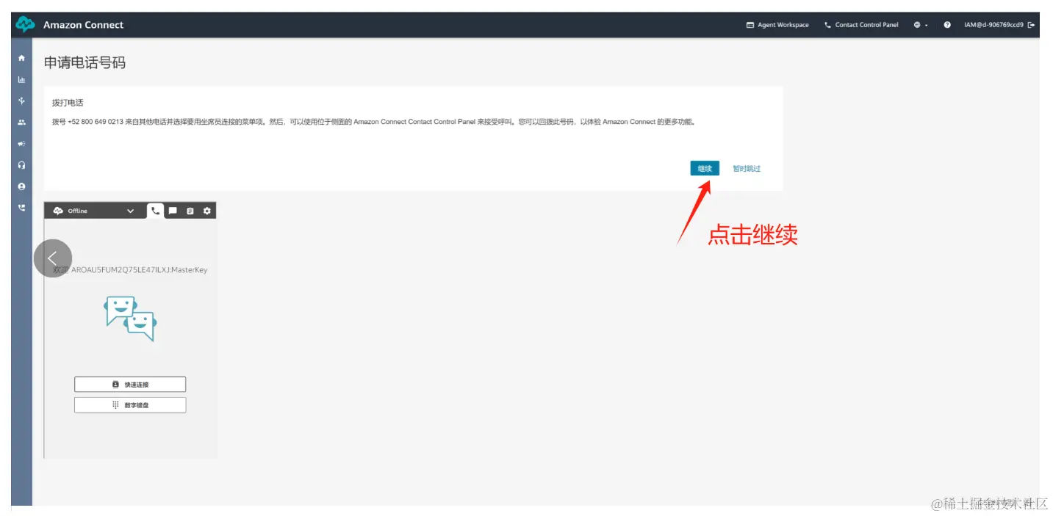Click the blue 继续 continue button
This screenshot has width=1053, height=516.
tap(705, 169)
